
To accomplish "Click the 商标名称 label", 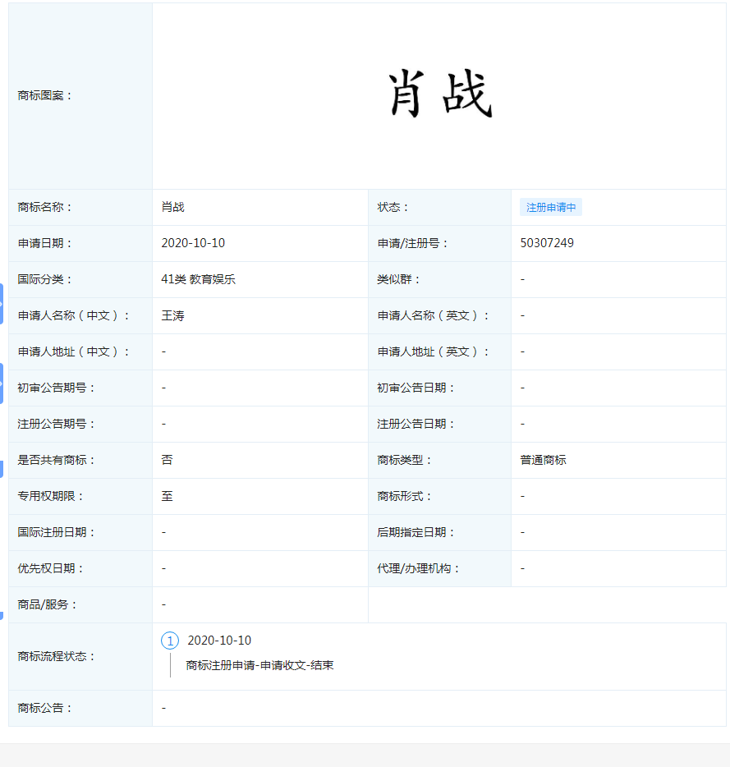I will (x=44, y=207).
